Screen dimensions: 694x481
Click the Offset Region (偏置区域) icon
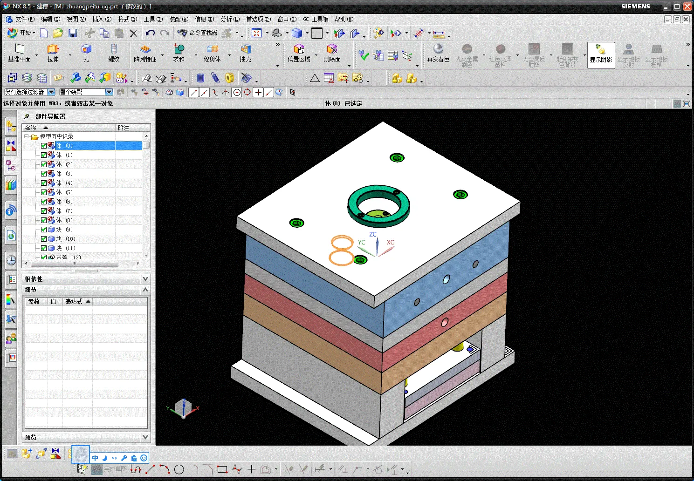[x=299, y=49]
